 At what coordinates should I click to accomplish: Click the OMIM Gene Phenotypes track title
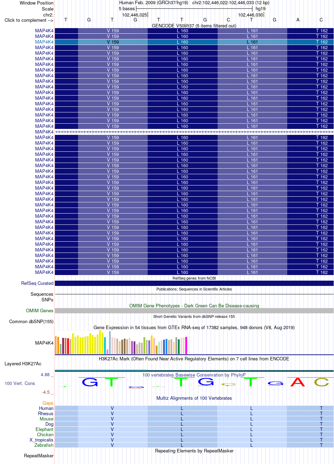click(x=194, y=306)
